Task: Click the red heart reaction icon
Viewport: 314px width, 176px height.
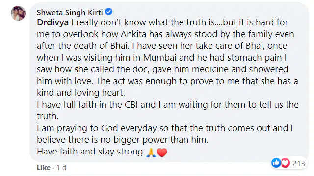Action: click(x=286, y=163)
